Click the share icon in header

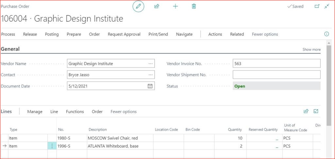point(157,6)
